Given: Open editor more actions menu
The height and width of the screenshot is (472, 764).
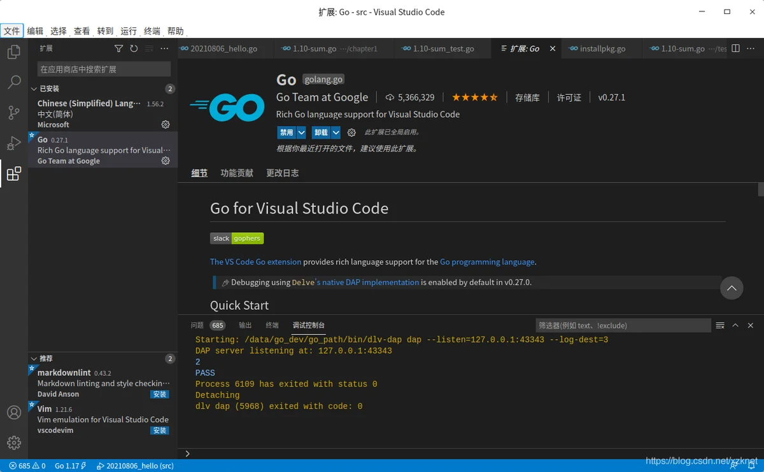Looking at the screenshot, I should tap(751, 48).
